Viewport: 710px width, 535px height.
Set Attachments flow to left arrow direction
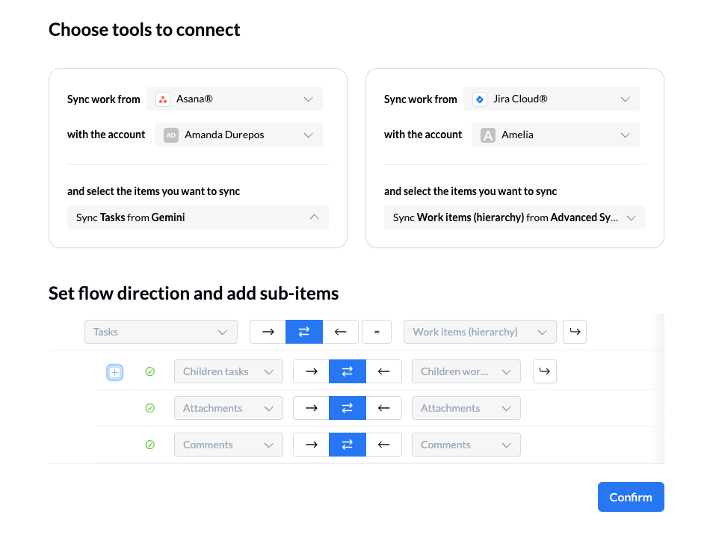(x=384, y=408)
